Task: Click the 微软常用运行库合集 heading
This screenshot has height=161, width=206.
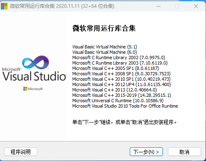Action: click(x=104, y=28)
